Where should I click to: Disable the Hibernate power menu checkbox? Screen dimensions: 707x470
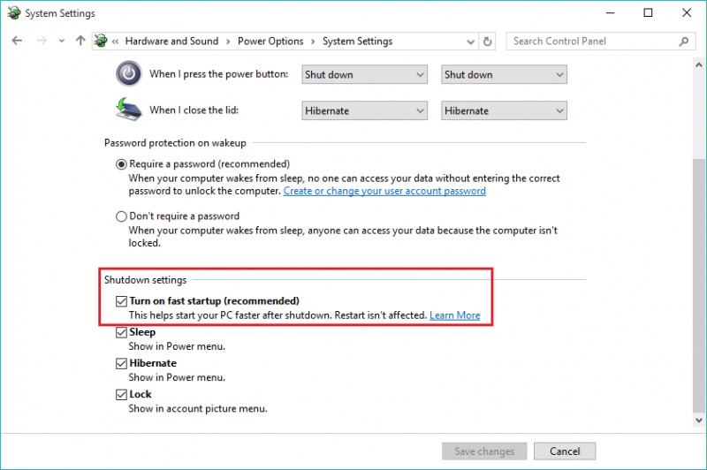pos(121,364)
